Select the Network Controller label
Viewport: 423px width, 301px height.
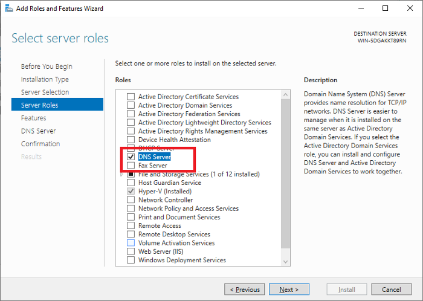(166, 200)
